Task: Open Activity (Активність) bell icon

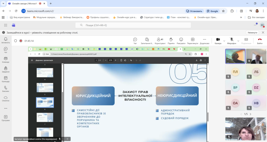Action: (x=5, y=40)
